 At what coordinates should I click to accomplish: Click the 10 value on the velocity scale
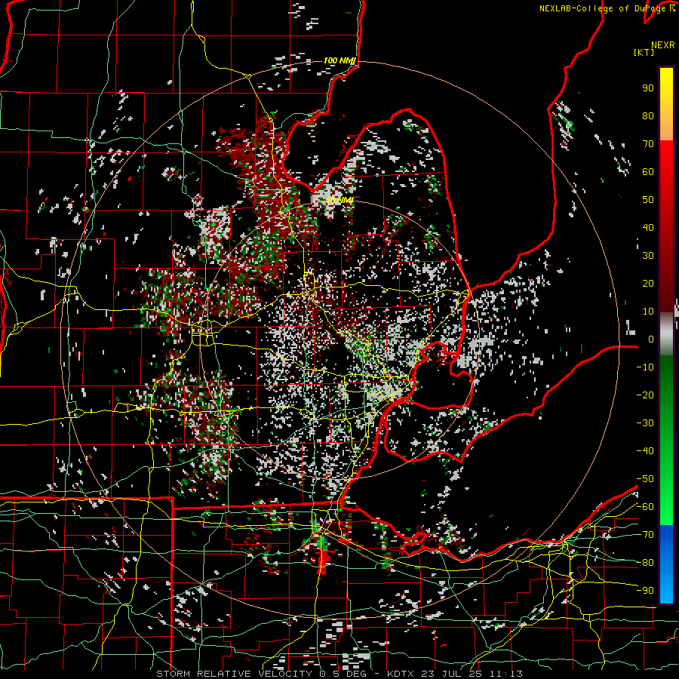tap(648, 312)
